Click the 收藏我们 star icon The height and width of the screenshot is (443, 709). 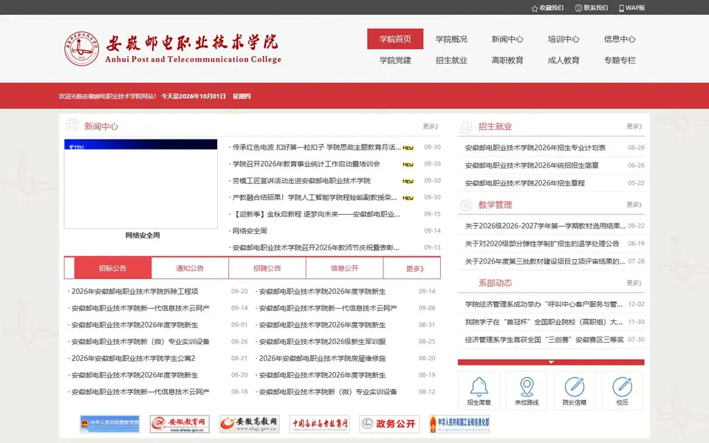coord(535,8)
